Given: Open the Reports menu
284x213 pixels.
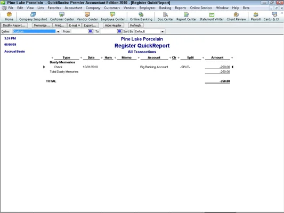Looking at the screenshot, I should coord(181,8).
